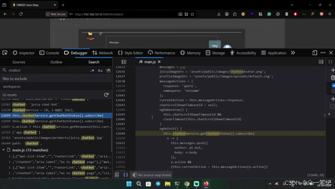Open the Accessibility panel
The height and width of the screenshot is (189, 335).
[243, 53]
